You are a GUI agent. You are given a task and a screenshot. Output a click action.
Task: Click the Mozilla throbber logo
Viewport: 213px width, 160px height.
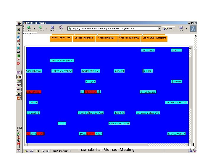tap(193, 29)
